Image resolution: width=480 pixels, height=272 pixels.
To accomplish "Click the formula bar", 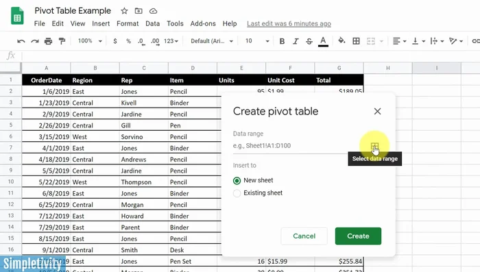I will coord(251,55).
